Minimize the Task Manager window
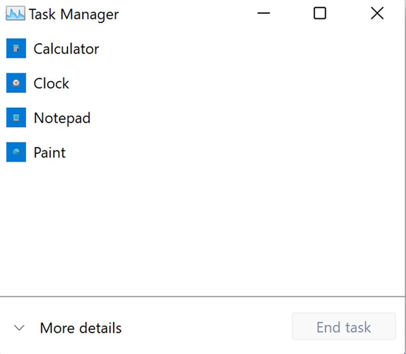The height and width of the screenshot is (354, 406). pos(264,14)
